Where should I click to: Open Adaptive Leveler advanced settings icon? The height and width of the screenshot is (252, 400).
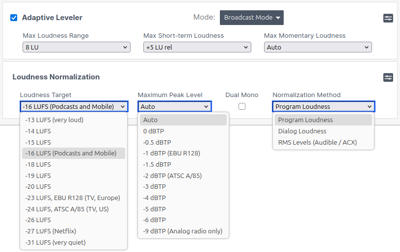(x=388, y=18)
